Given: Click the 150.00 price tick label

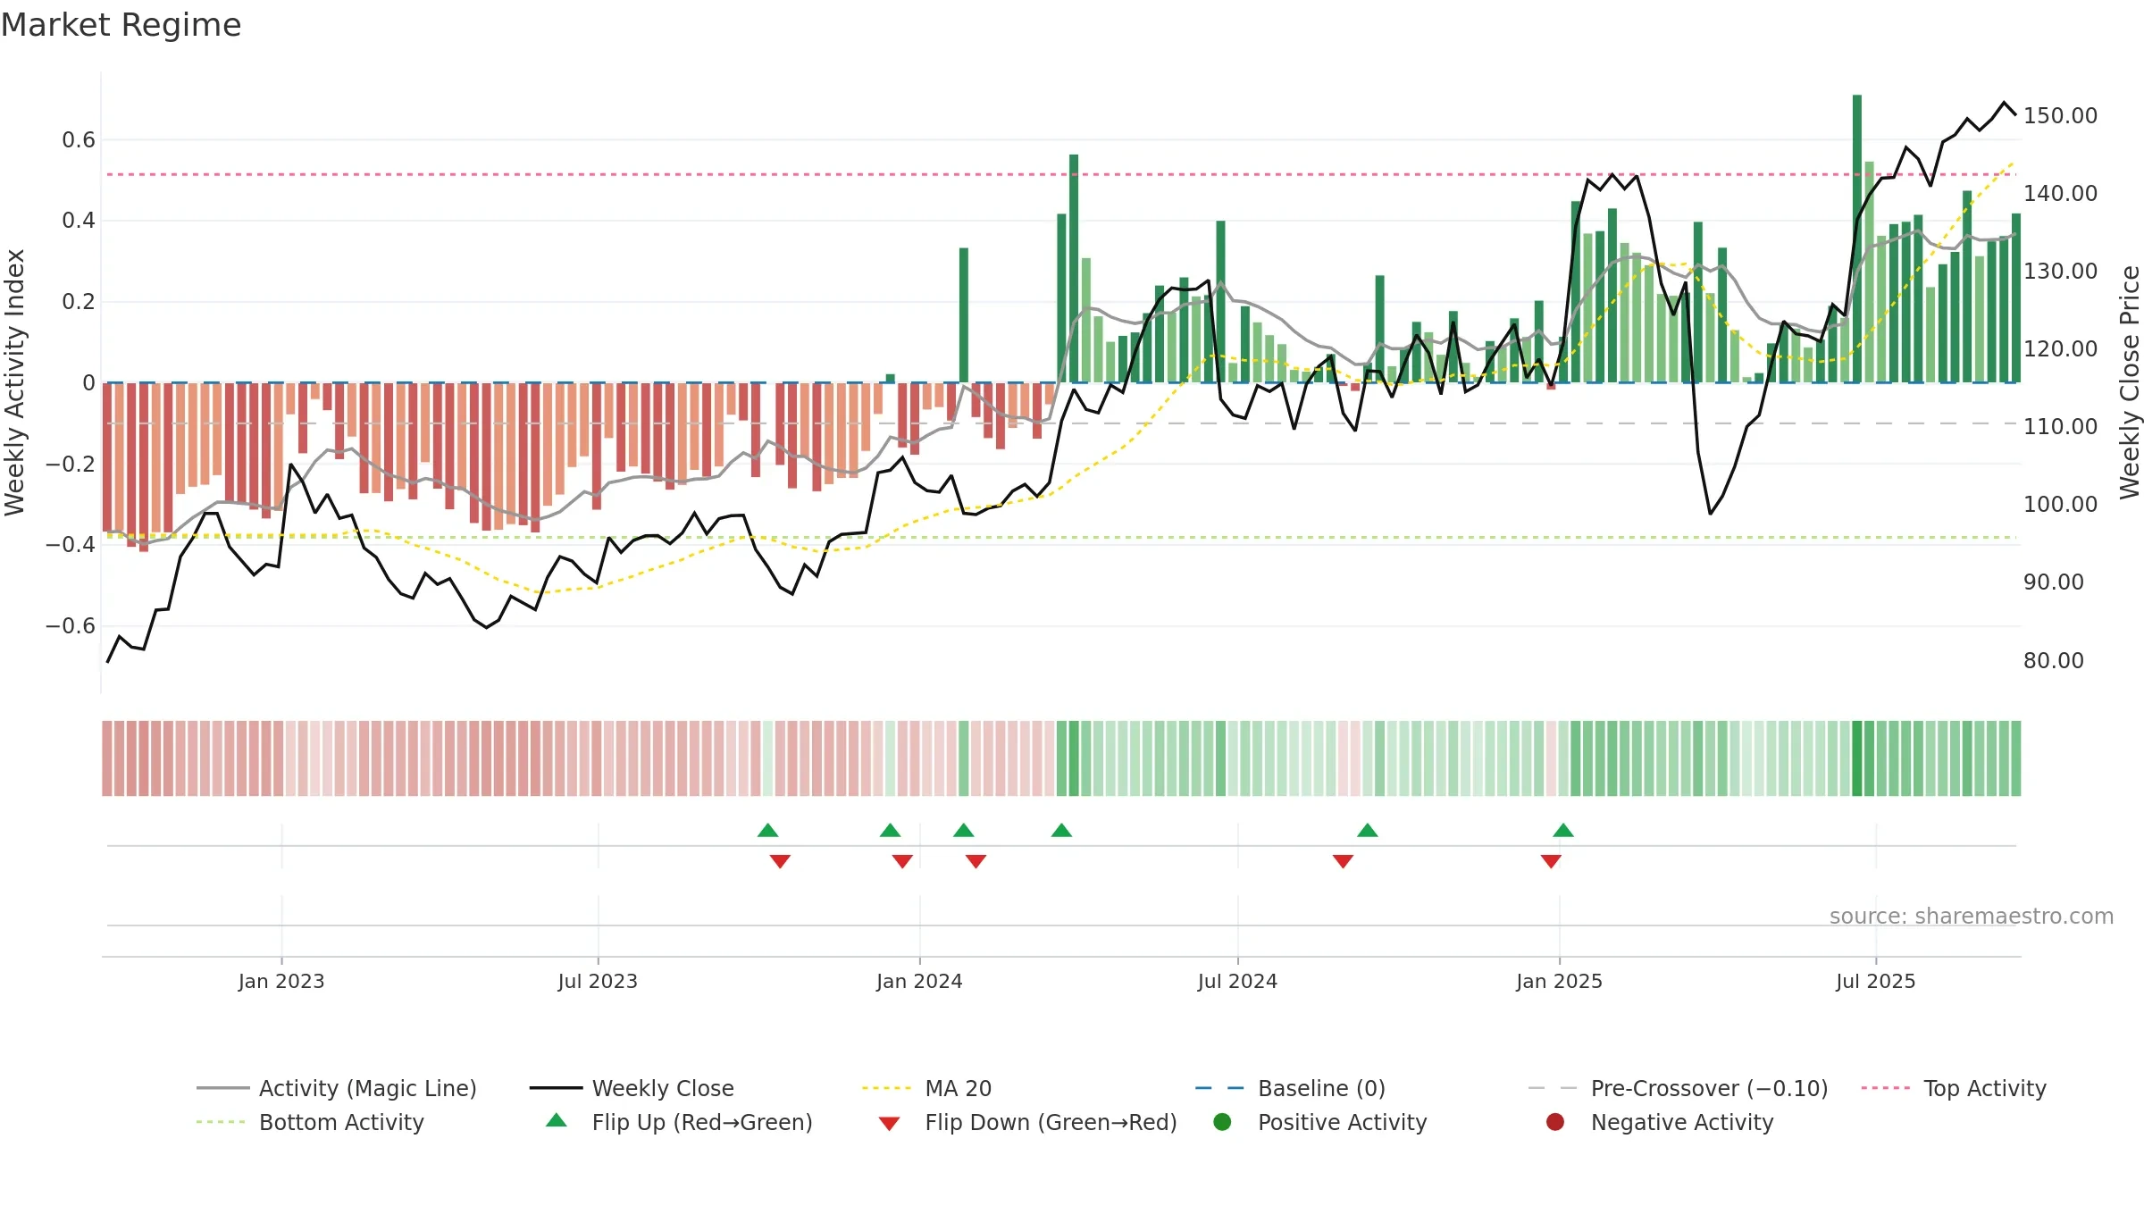Looking at the screenshot, I should (x=2060, y=116).
